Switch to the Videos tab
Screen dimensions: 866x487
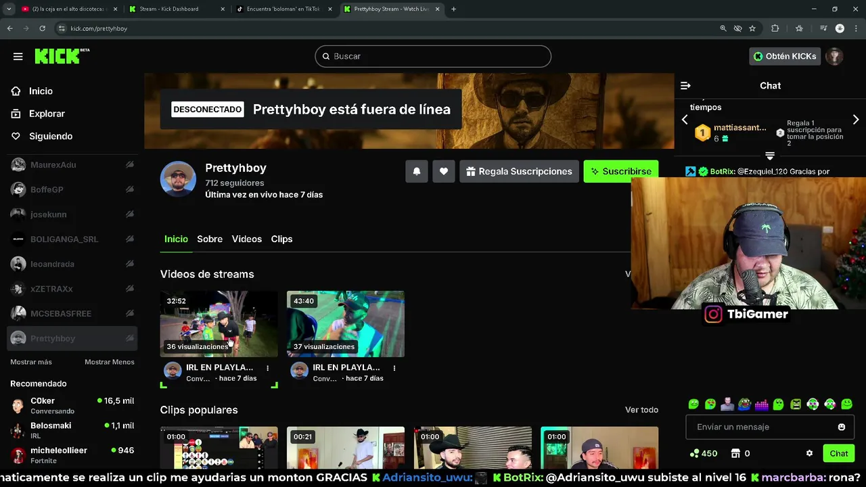pos(247,239)
